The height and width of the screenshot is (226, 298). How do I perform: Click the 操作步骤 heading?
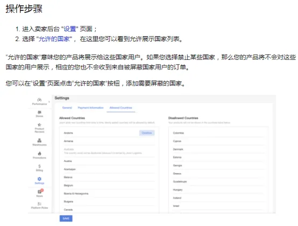[x=24, y=9]
